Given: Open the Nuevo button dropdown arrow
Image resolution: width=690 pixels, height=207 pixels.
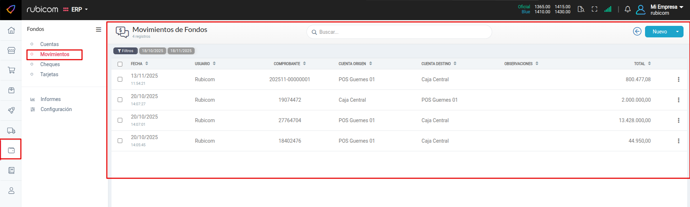Looking at the screenshot, I should coord(677,32).
